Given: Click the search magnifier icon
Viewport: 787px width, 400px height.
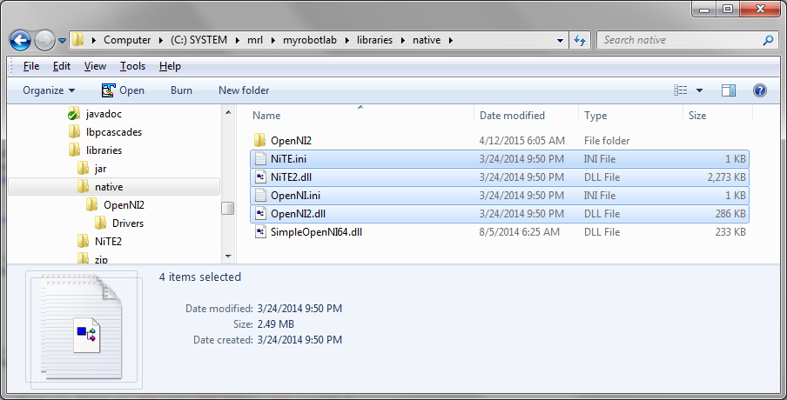Looking at the screenshot, I should click(x=768, y=40).
